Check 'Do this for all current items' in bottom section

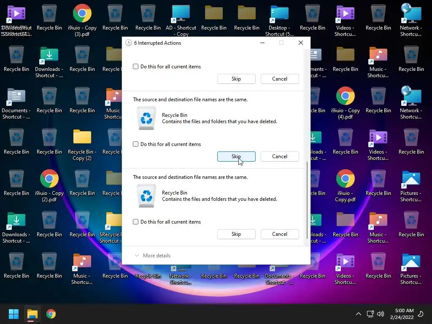pos(135,222)
